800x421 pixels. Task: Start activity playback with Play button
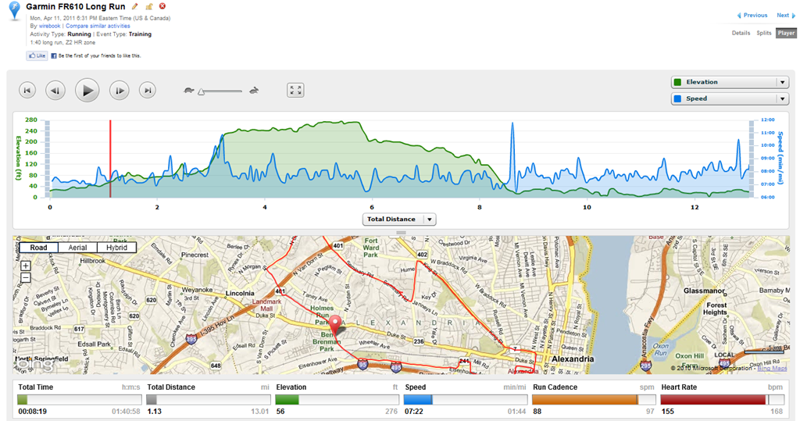87,91
